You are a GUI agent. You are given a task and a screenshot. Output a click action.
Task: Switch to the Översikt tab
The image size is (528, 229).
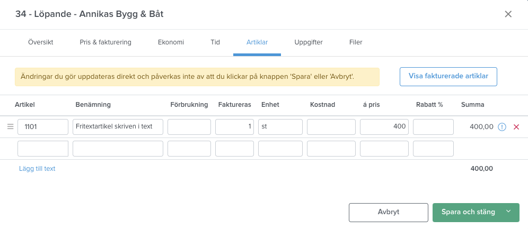point(41,42)
